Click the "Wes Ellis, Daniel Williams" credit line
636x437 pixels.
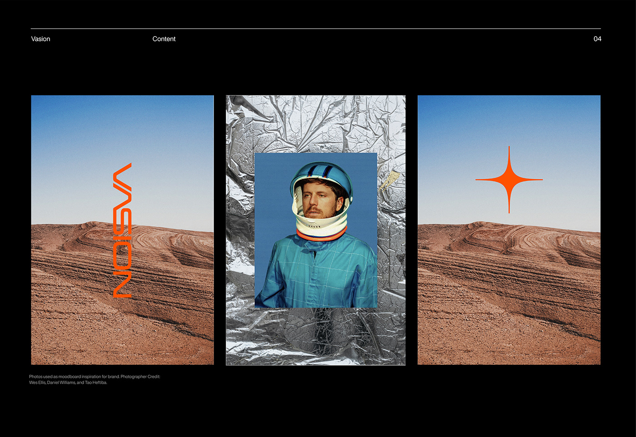click(68, 382)
